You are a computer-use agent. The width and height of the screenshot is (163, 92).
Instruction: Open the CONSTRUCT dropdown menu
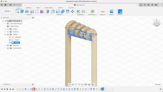[x=92, y=15]
